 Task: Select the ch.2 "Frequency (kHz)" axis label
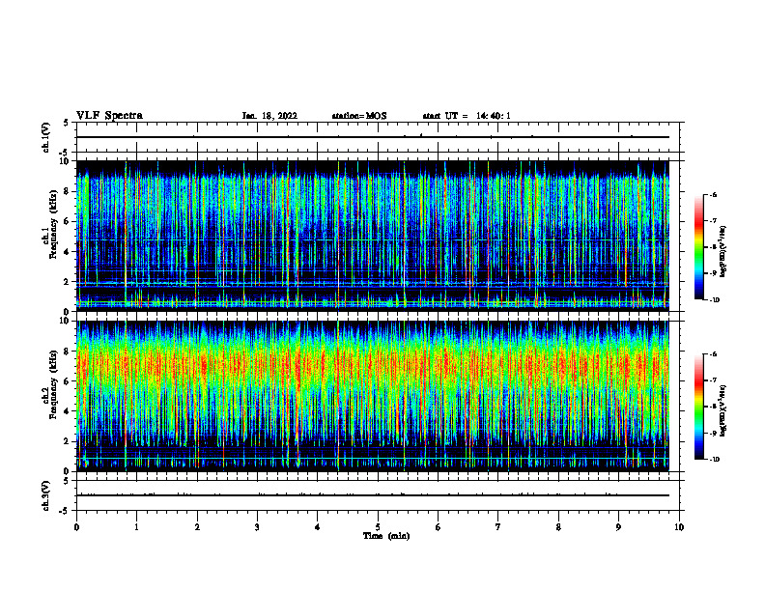[53, 384]
